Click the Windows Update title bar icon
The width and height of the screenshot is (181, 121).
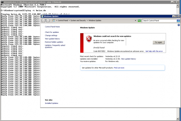(x=42, y=16)
